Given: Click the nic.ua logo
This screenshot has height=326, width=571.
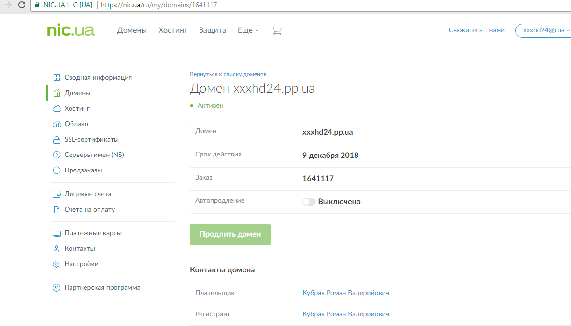Looking at the screenshot, I should coord(71,30).
